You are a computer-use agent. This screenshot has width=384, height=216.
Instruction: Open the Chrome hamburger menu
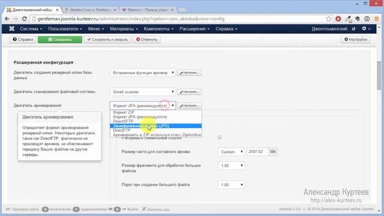pyautogui.click(x=376, y=19)
